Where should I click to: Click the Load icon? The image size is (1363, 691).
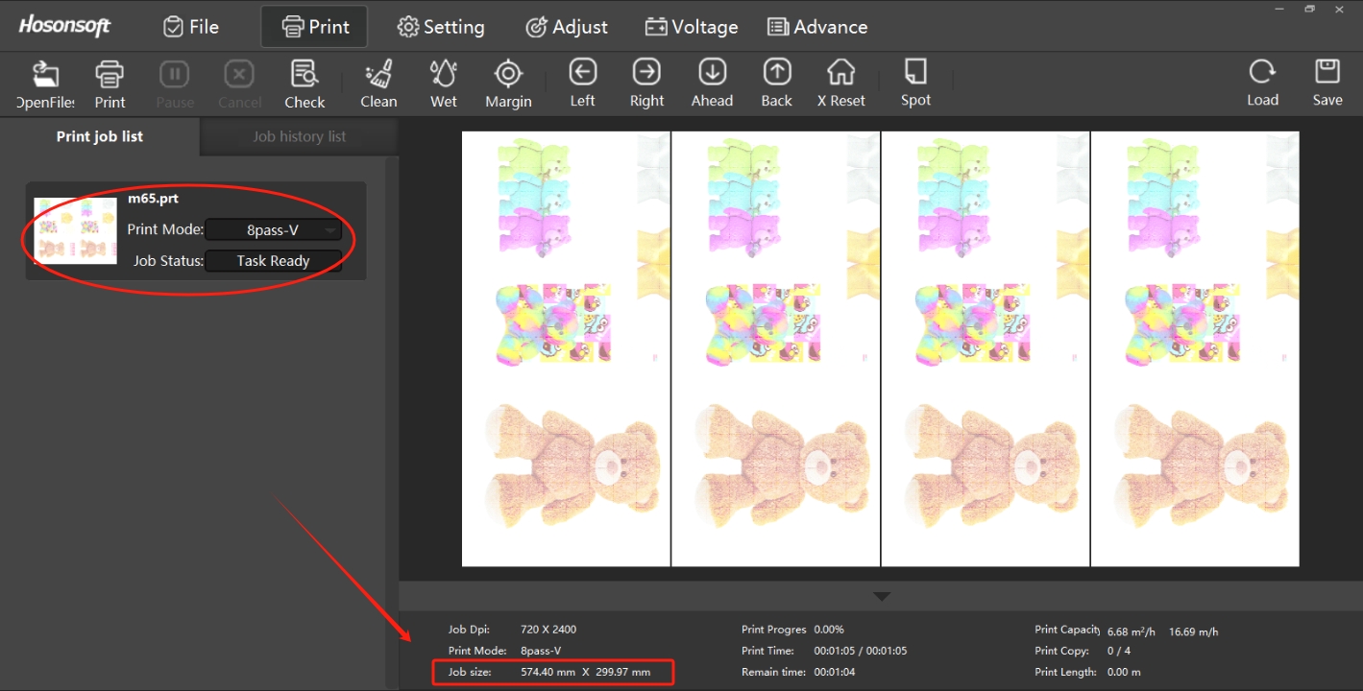coord(1262,73)
